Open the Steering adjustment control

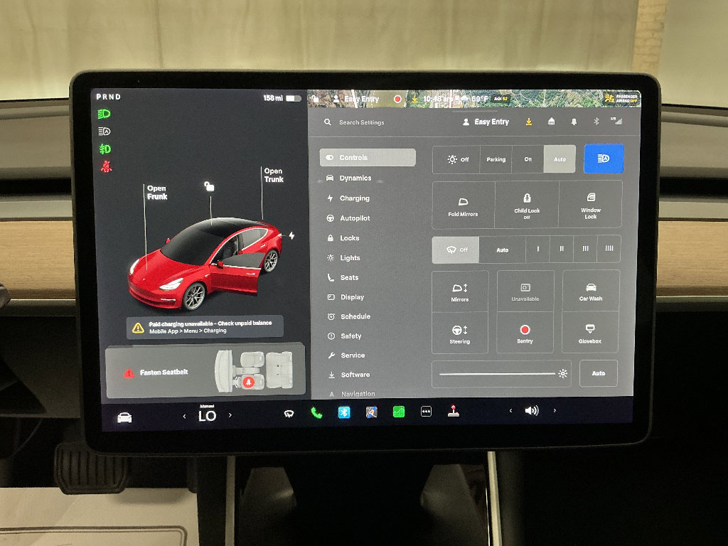tap(460, 333)
